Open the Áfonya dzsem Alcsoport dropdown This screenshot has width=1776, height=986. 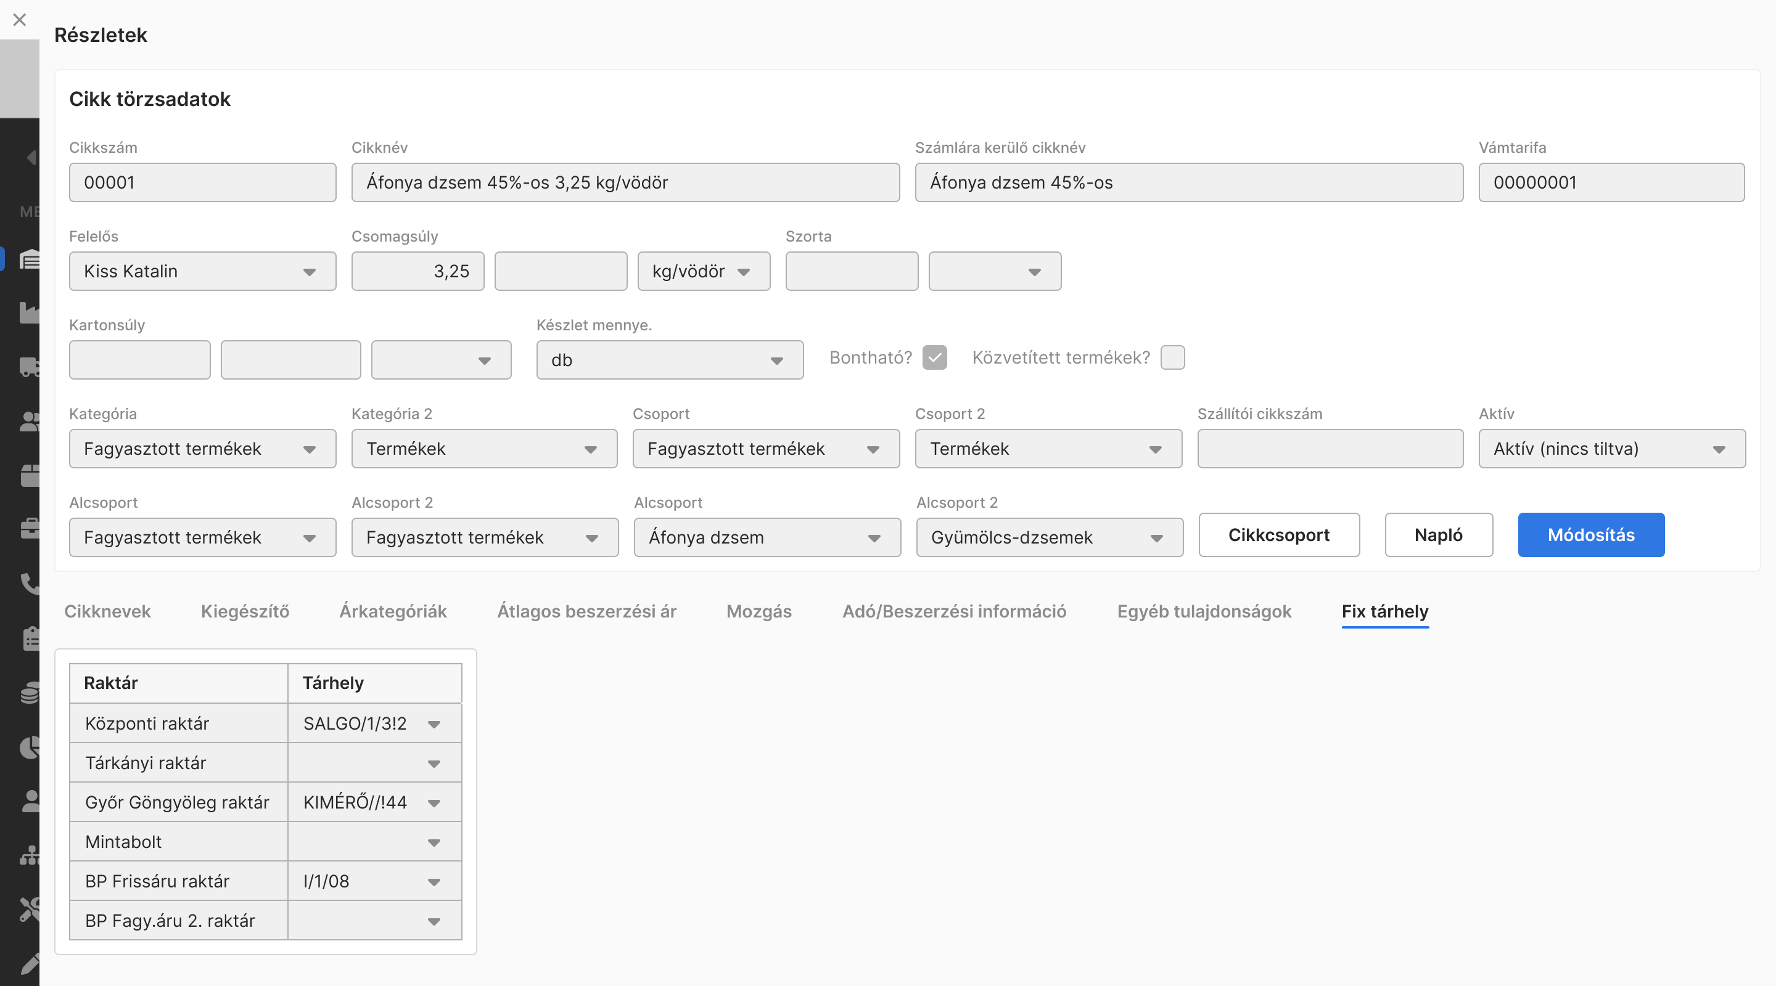click(767, 538)
